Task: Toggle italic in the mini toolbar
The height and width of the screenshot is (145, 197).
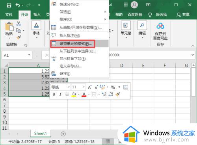Action: pyautogui.click(x=60, y=94)
